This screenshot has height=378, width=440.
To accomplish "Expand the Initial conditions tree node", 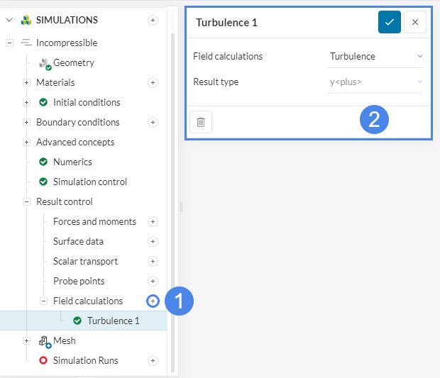I will pyautogui.click(x=27, y=102).
